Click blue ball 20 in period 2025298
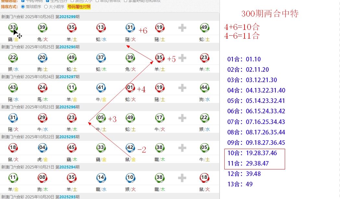The height and width of the screenshot is (199, 340). click(42, 58)
